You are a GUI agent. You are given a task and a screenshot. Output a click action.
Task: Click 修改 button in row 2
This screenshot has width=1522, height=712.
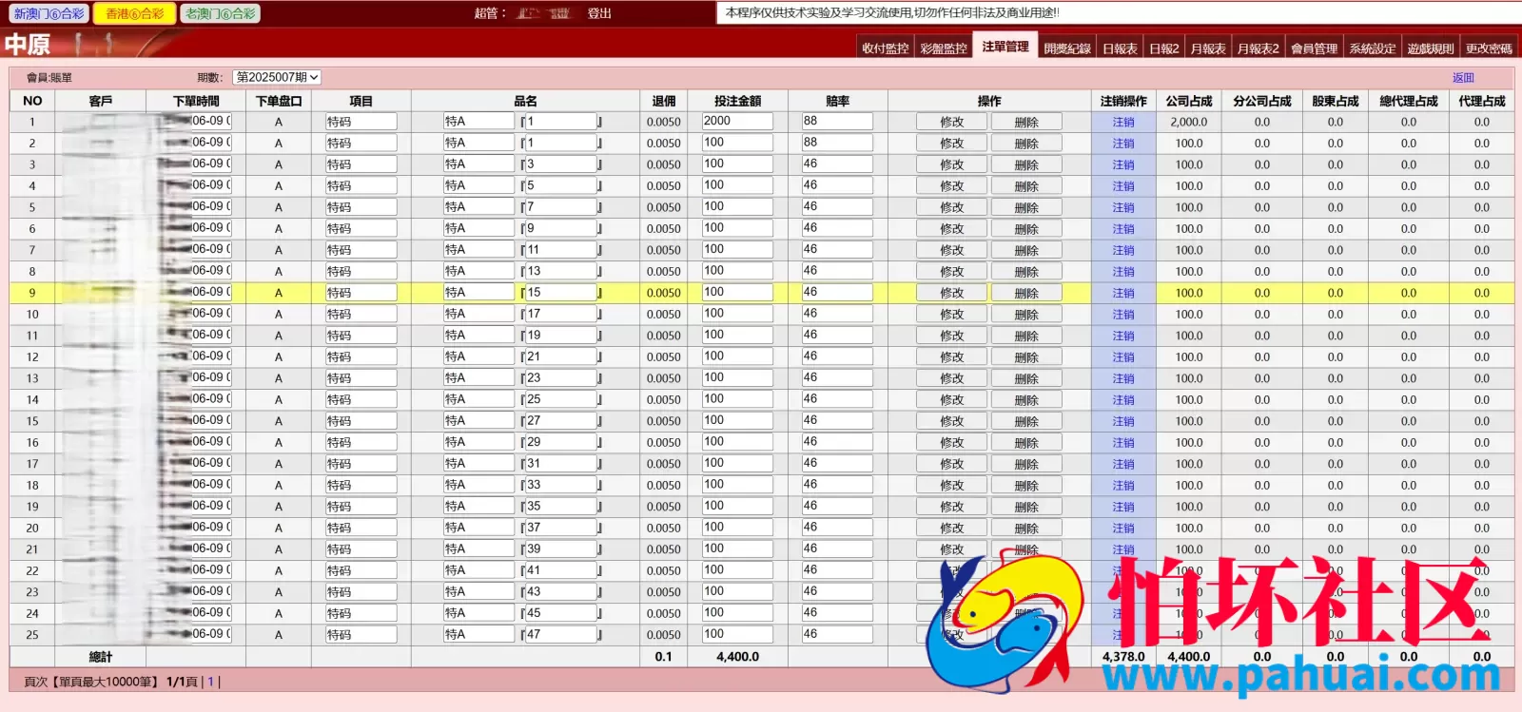(952, 144)
